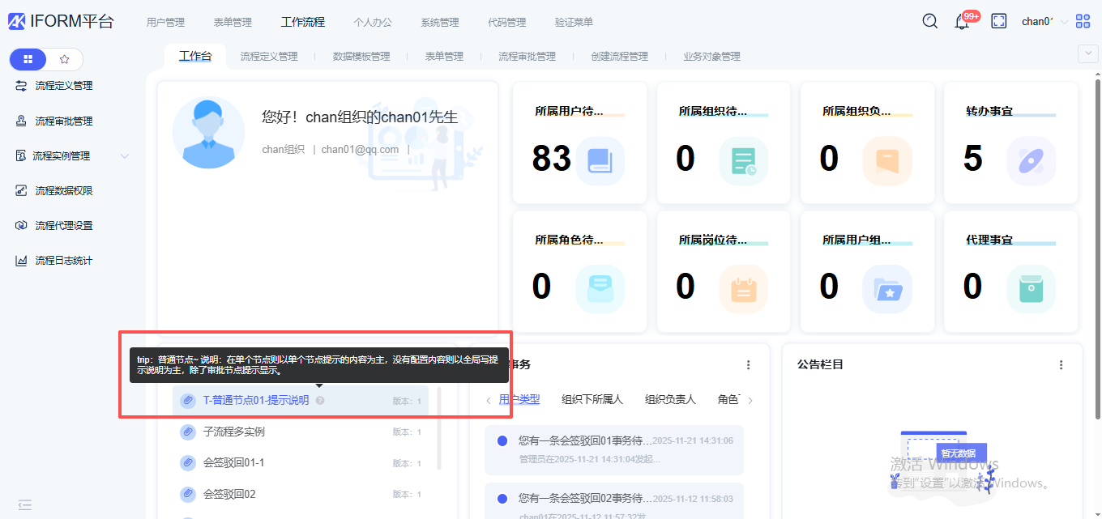Screen dimensions: 1102x519
Task: Click the 所属用户待办 book icon
Action: (600, 161)
